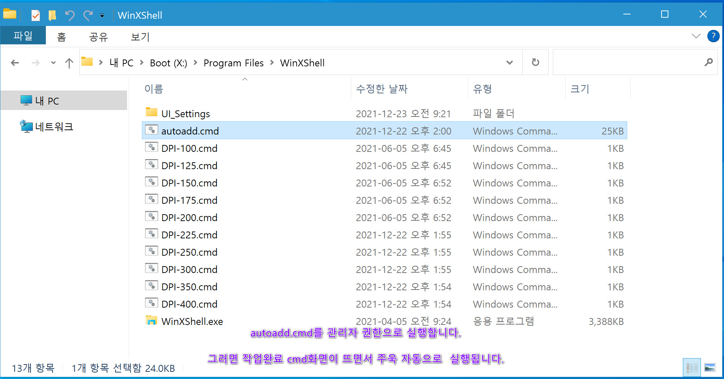Viewport: 724px width, 379px height.
Task: Click the file name text WinXShell.exe
Action: (192, 321)
